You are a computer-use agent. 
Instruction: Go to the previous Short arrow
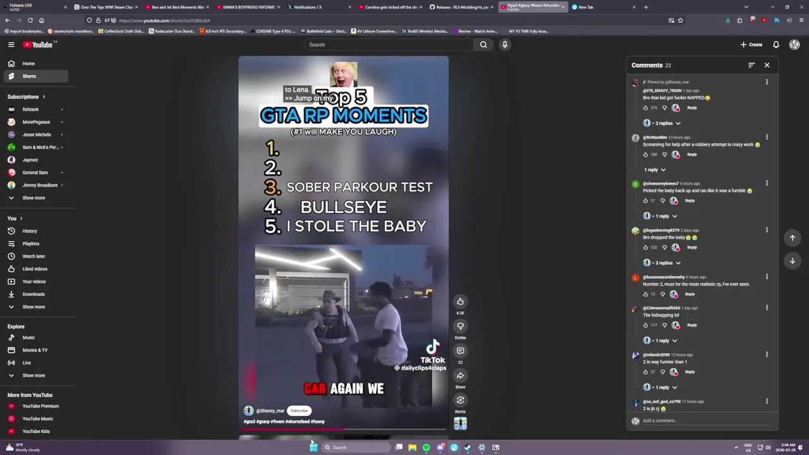coord(793,238)
